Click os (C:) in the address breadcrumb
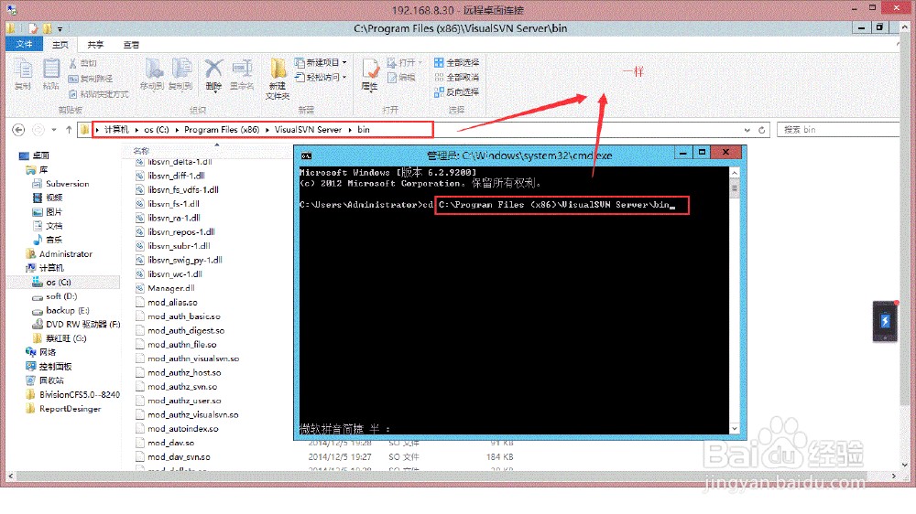 [x=156, y=130]
